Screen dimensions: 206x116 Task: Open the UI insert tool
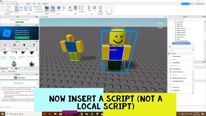64,9
